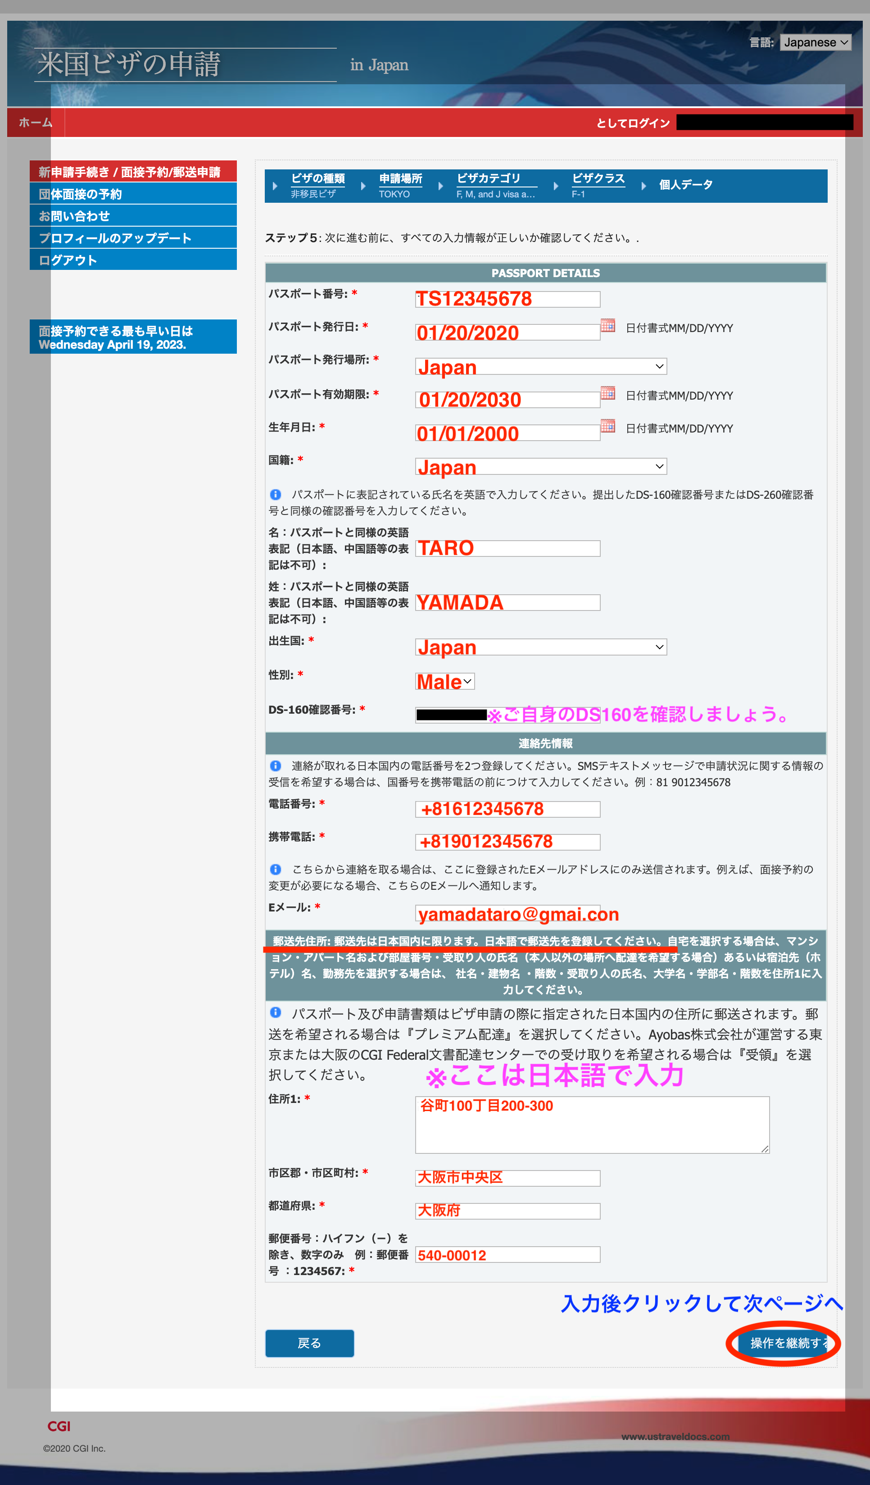Open country of birth (出生国) dropdown
The width and height of the screenshot is (870, 1485).
pyautogui.click(x=541, y=647)
